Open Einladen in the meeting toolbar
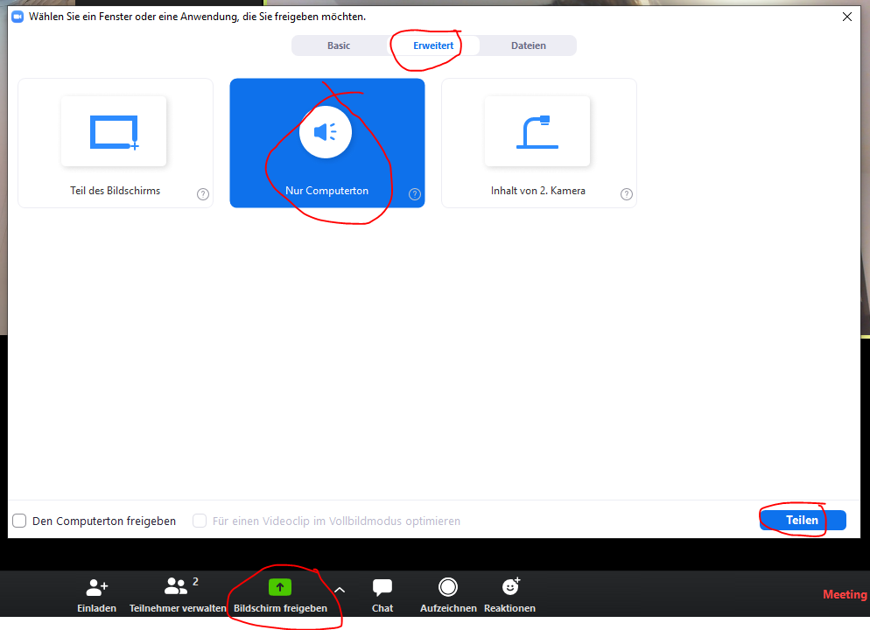Viewport: 870px width, 630px height. [x=96, y=596]
